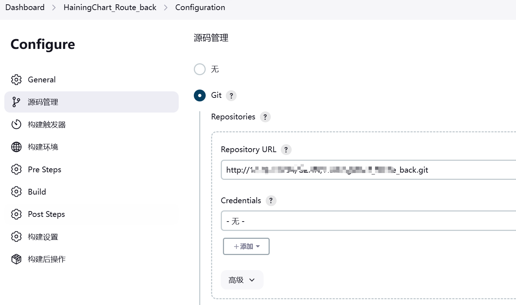This screenshot has width=516, height=305.
Task: Select the 无 (None) source control radio
Action: pyautogui.click(x=200, y=69)
